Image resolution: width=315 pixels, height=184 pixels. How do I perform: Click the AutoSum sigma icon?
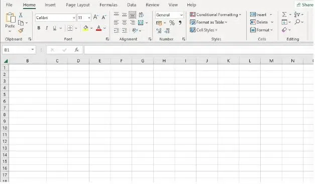(284, 15)
